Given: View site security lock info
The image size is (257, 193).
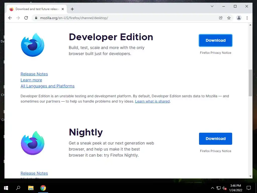Looking at the screenshot, I should click(x=36, y=18).
